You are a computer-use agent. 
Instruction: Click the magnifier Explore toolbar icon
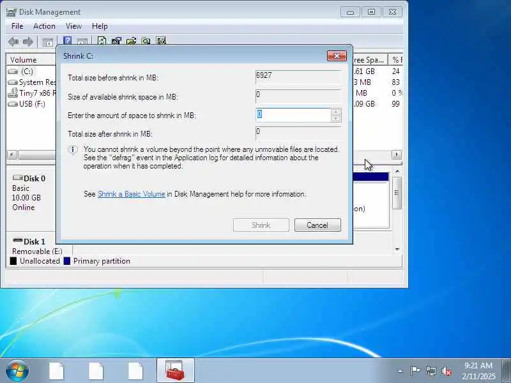click(146, 41)
